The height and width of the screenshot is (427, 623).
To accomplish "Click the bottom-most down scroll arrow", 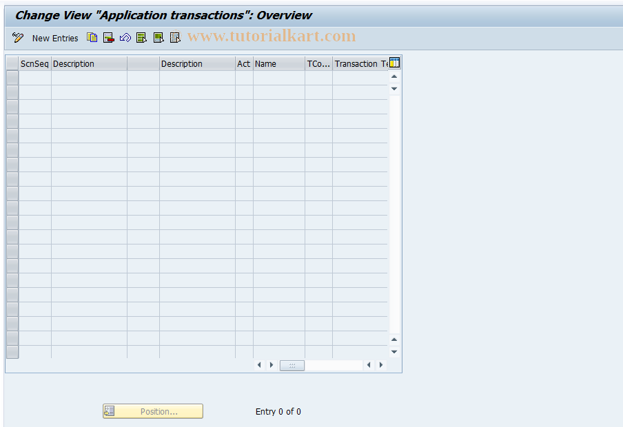I will tap(394, 352).
